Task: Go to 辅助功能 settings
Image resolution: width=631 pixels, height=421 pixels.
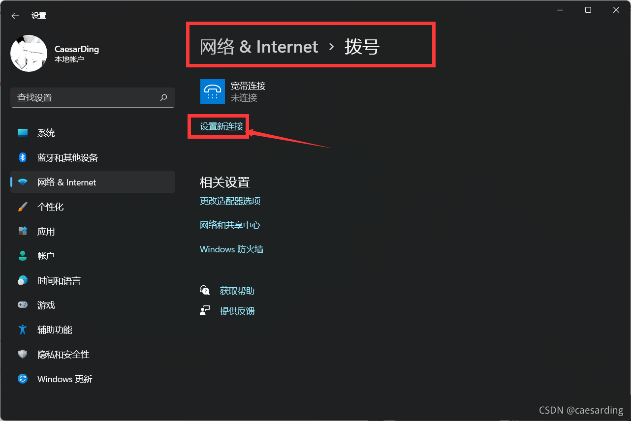Action: pos(93,330)
